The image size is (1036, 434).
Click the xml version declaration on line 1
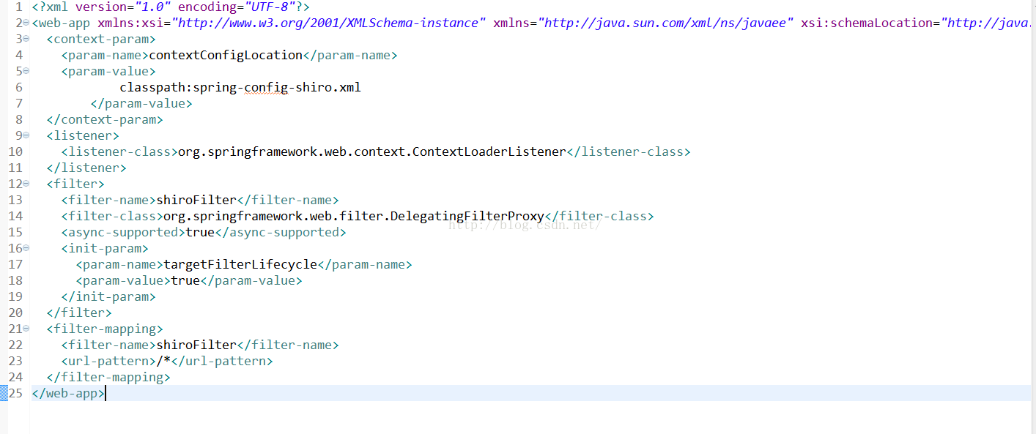click(171, 7)
